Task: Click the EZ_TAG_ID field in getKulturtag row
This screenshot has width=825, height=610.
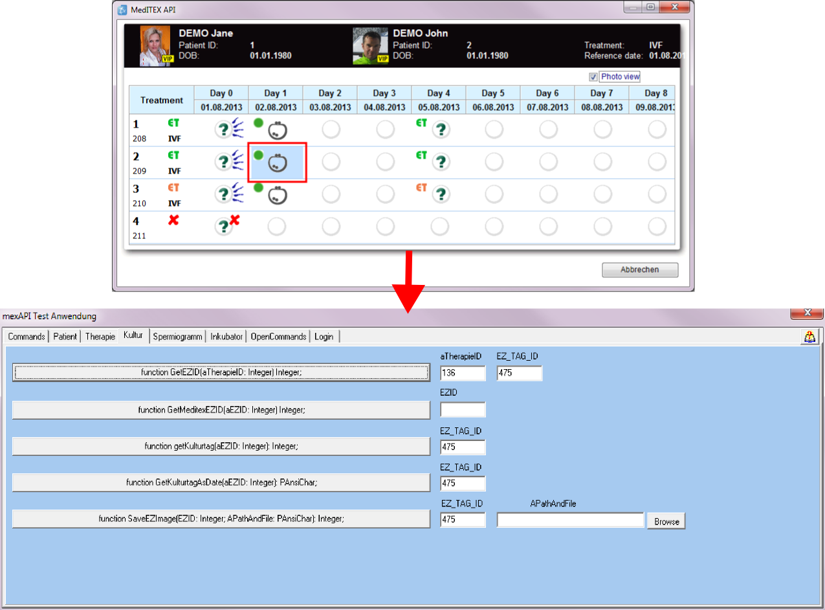Action: (463, 446)
